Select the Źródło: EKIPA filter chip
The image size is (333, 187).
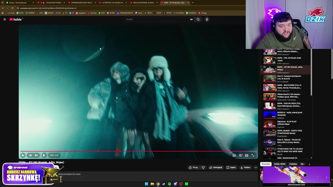(280, 164)
